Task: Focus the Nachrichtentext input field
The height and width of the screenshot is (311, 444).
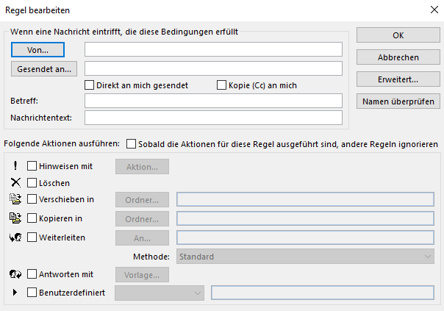Action: point(213,118)
